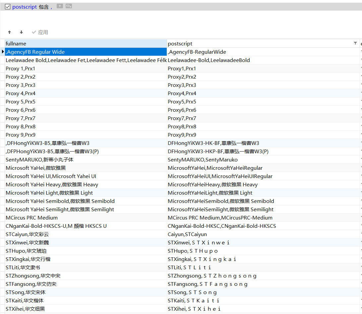Select the 'Caiyun,STCaiyun' postscript cell
The height and width of the screenshot is (314, 362).
tap(263, 234)
